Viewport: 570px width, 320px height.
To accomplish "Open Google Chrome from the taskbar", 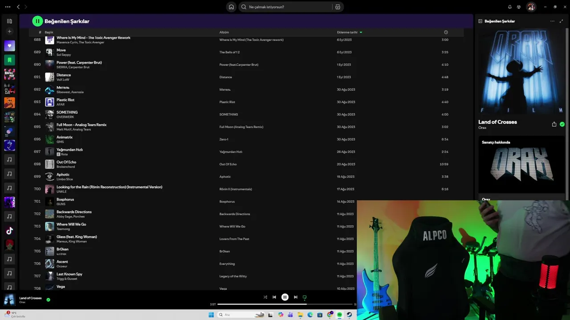I will tap(330, 315).
